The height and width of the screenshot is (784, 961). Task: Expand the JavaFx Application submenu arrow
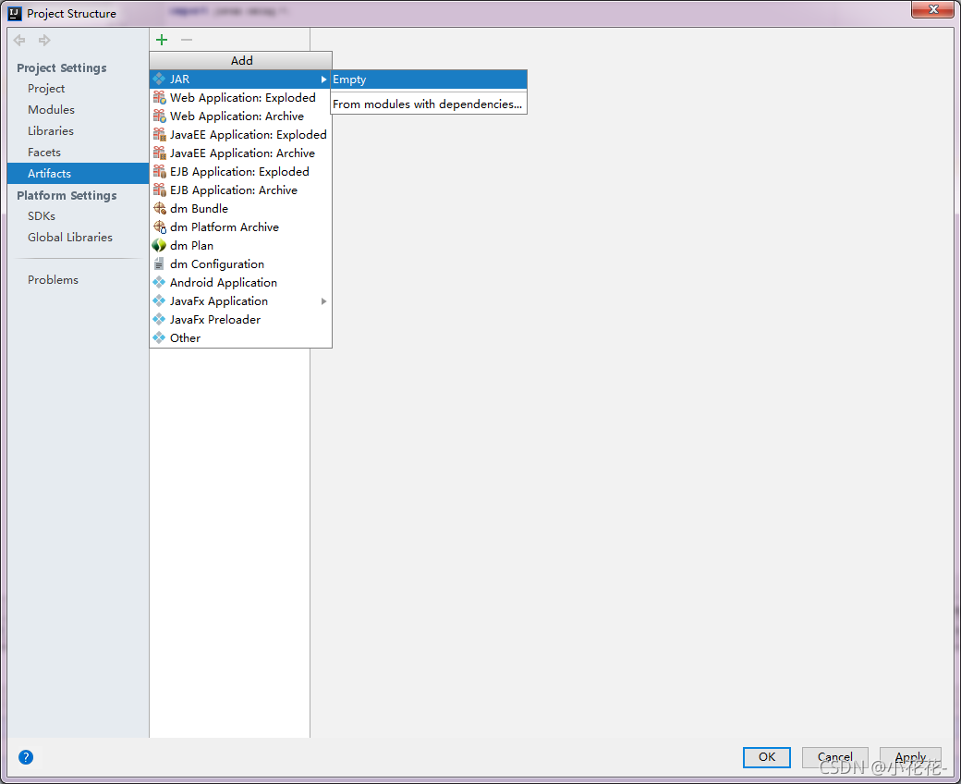[323, 301]
